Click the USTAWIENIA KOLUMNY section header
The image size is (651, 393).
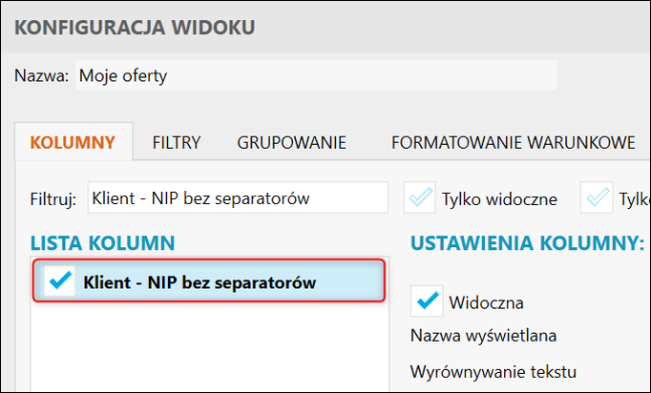click(x=527, y=243)
